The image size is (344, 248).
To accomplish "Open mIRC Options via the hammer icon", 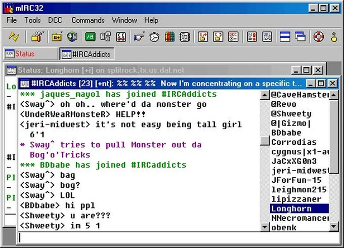I will (37, 36).
